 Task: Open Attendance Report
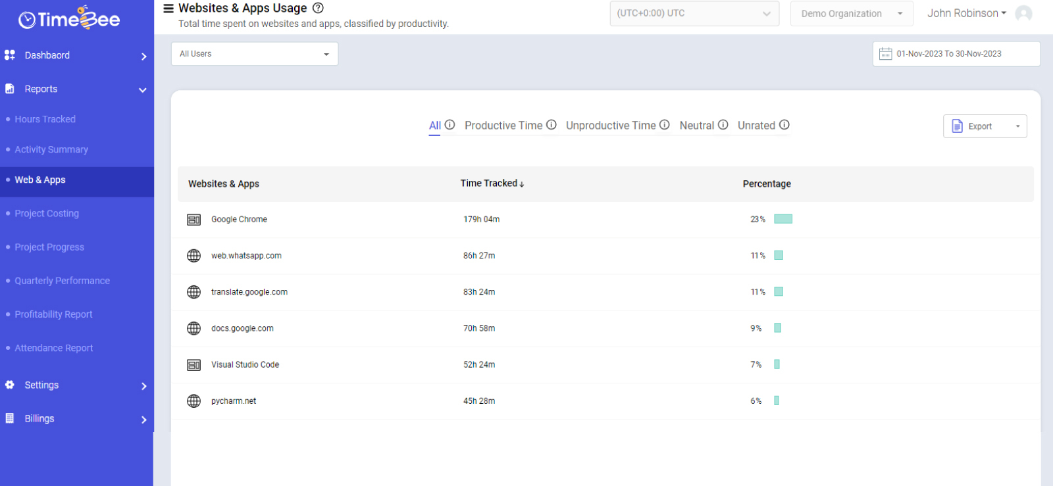(x=54, y=348)
